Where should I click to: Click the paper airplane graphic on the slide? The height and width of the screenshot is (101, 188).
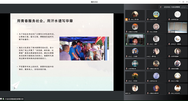[x=16, y=85]
